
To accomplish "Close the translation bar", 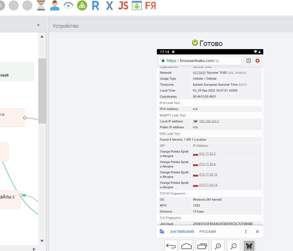I will [257, 232].
